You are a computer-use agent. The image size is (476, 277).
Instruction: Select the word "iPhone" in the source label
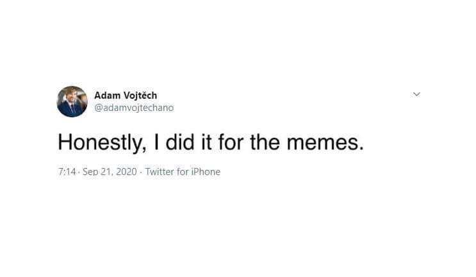click(206, 172)
